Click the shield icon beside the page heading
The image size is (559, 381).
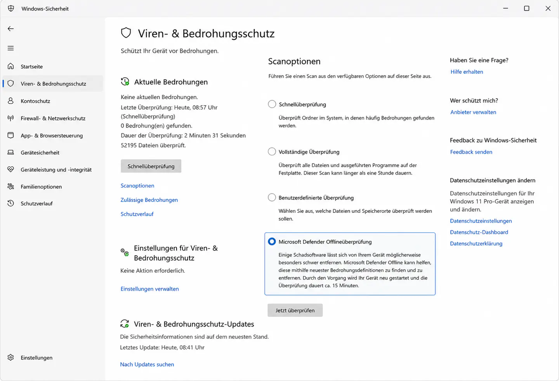(126, 33)
